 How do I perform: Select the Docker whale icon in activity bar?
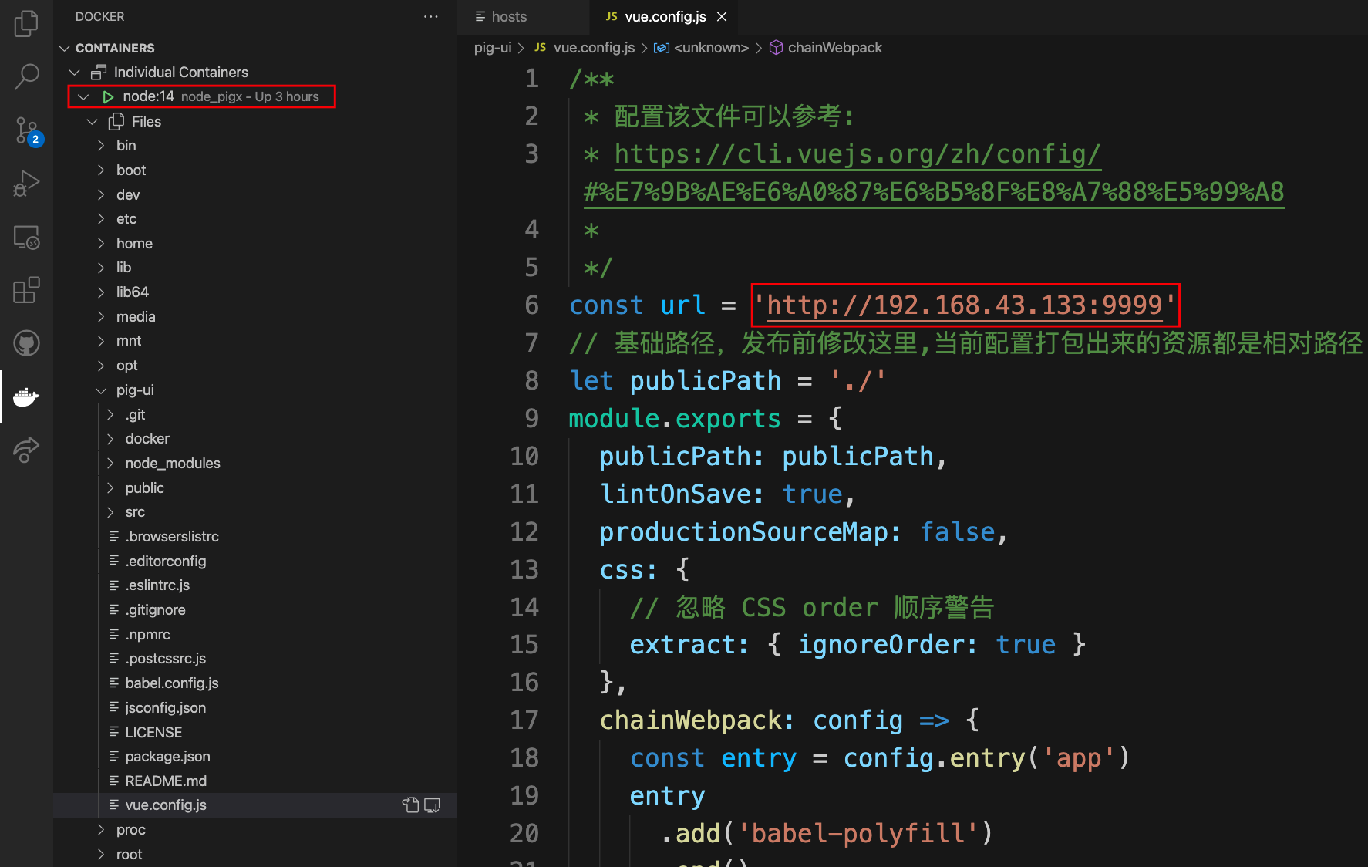26,396
